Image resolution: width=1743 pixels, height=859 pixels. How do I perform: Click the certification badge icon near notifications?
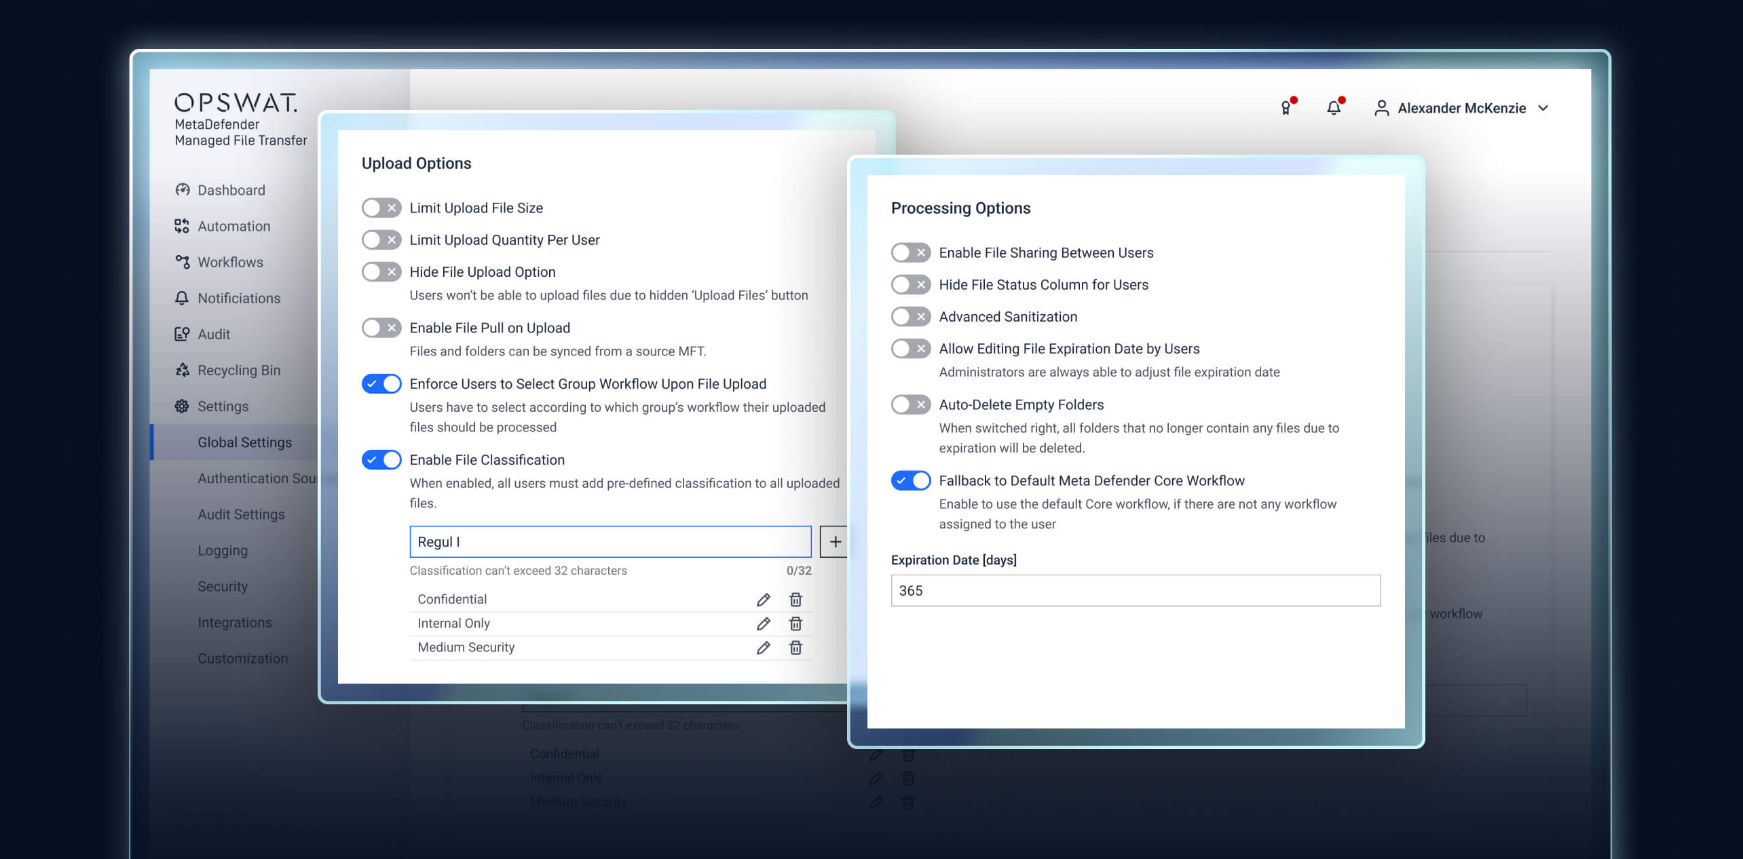click(x=1285, y=107)
